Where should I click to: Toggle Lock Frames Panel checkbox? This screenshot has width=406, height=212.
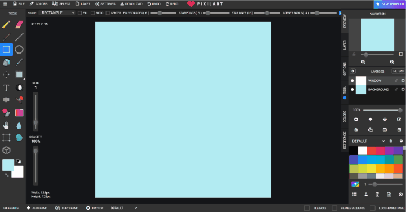point(373,208)
